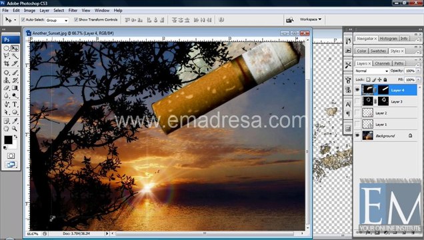The width and height of the screenshot is (424, 240).
Task: Open the Opacity slider arrow
Action: click(418, 71)
